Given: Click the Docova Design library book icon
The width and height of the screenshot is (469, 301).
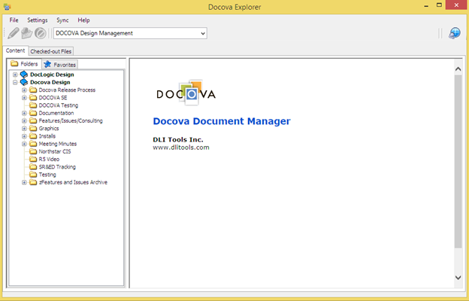Looking at the screenshot, I should [x=24, y=82].
